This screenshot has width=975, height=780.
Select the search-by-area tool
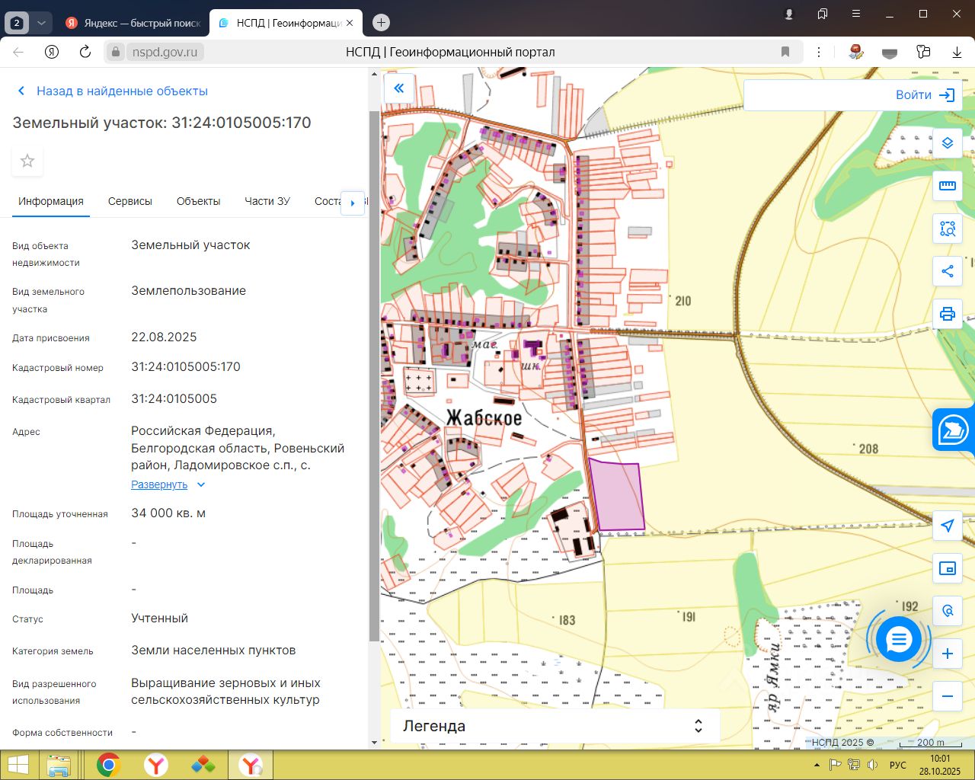(948, 229)
